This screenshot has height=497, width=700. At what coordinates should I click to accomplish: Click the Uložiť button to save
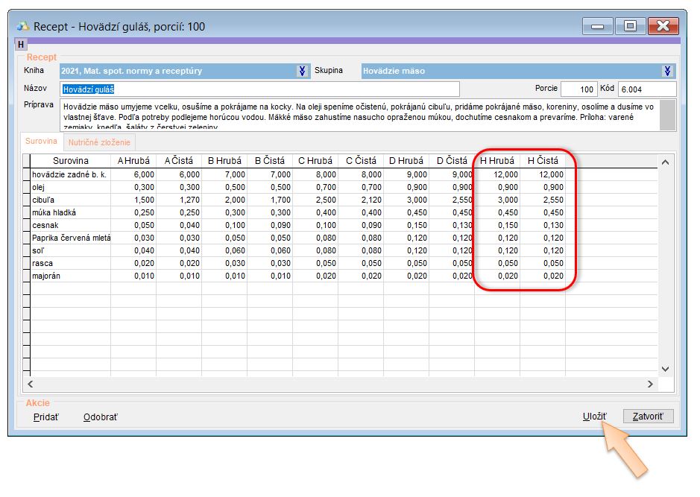click(x=594, y=417)
